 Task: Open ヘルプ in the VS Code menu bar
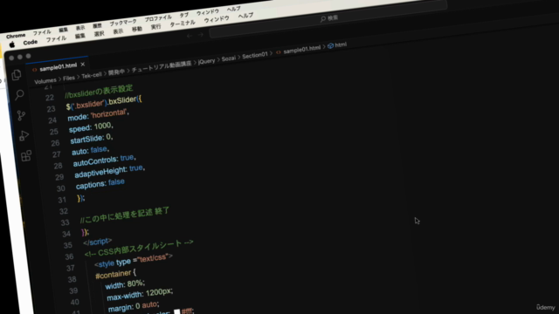(245, 16)
